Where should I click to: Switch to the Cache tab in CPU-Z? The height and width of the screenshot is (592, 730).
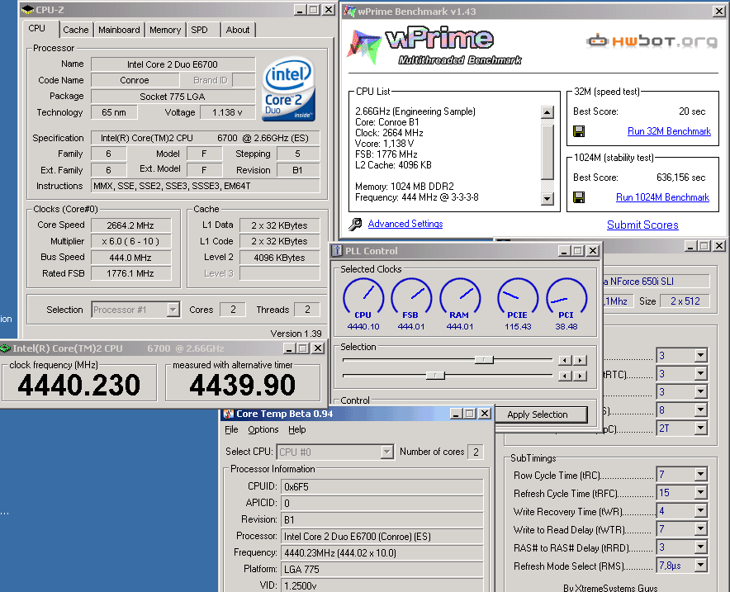(x=76, y=30)
